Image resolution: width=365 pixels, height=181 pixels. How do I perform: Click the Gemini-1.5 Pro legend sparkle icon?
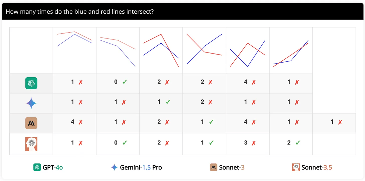pos(114,167)
